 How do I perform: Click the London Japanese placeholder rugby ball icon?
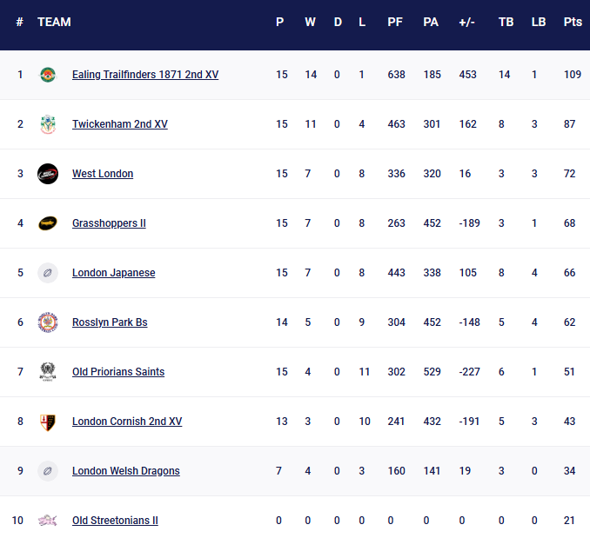tap(48, 273)
